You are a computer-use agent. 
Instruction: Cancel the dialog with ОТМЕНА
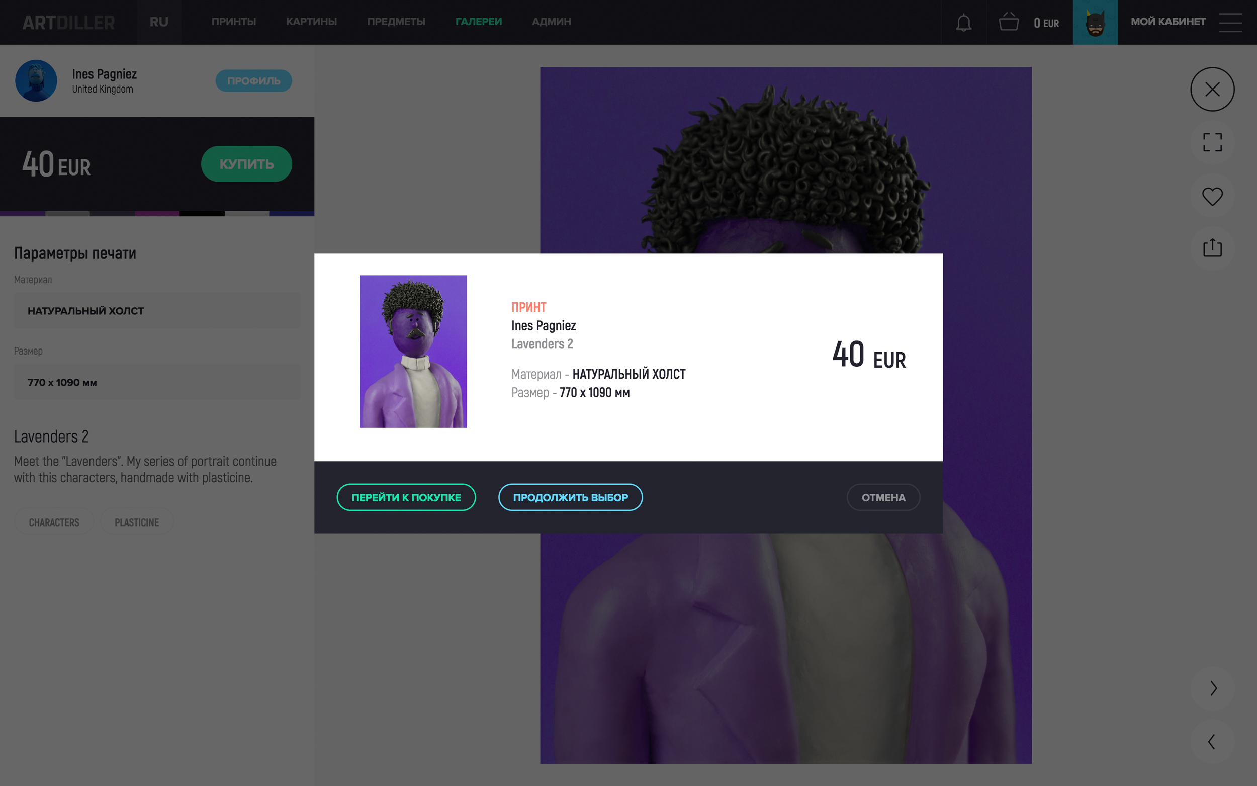[x=883, y=497]
